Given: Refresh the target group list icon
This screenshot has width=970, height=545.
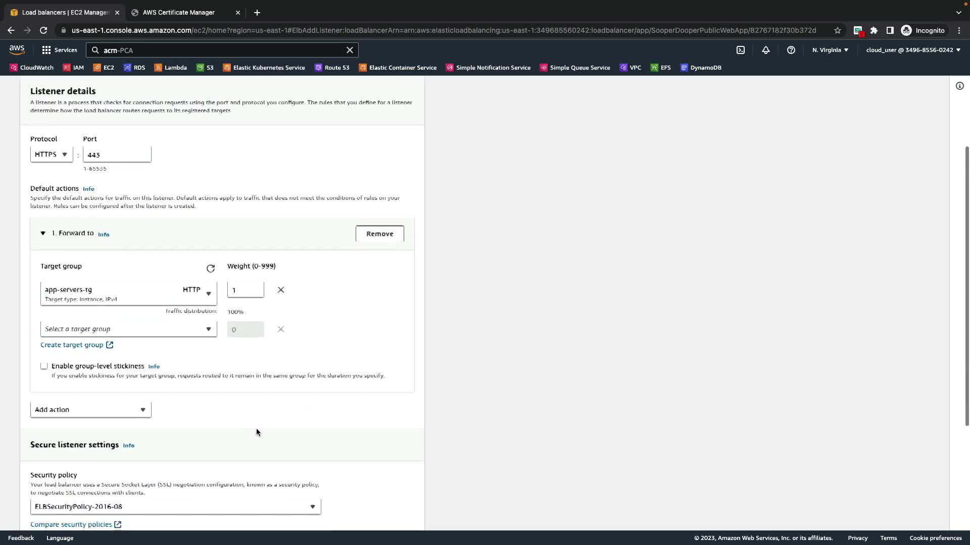Looking at the screenshot, I should [x=211, y=268].
